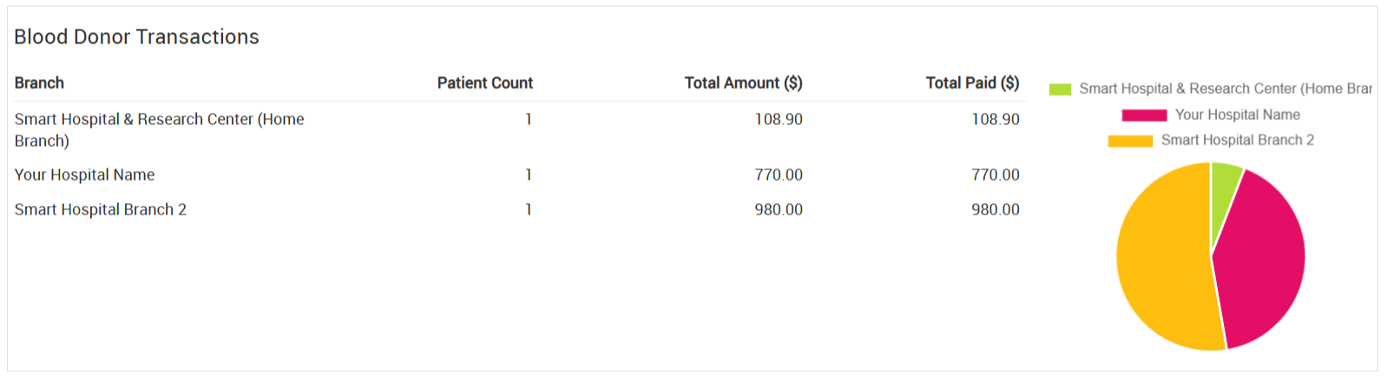Click the 108.90 total amount cell

click(779, 119)
